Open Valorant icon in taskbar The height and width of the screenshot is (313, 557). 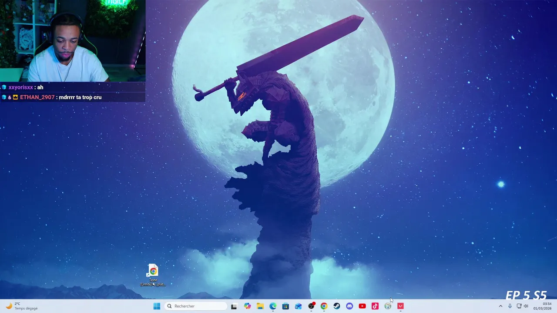tap(400, 306)
